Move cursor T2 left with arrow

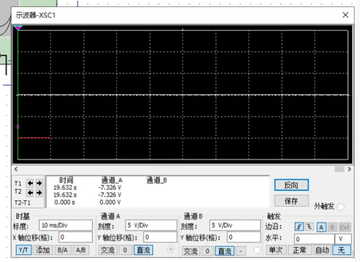point(30,193)
